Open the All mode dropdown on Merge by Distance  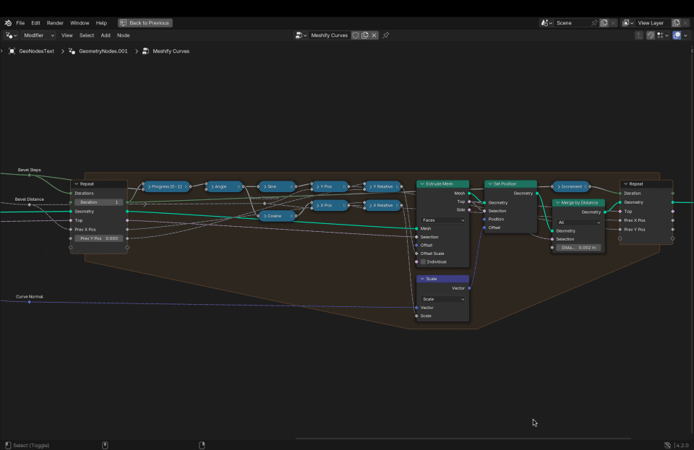coord(578,222)
